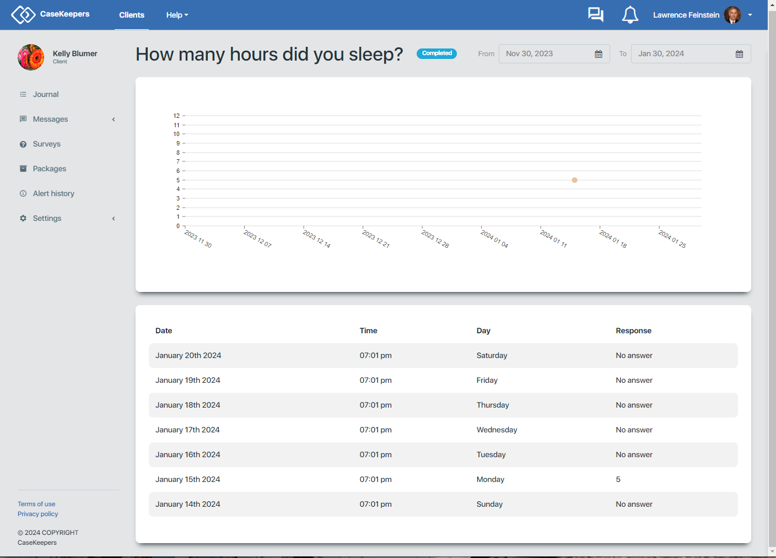Click the Messages chat icon in sidebar
This screenshot has height=558, width=776.
[x=23, y=119]
